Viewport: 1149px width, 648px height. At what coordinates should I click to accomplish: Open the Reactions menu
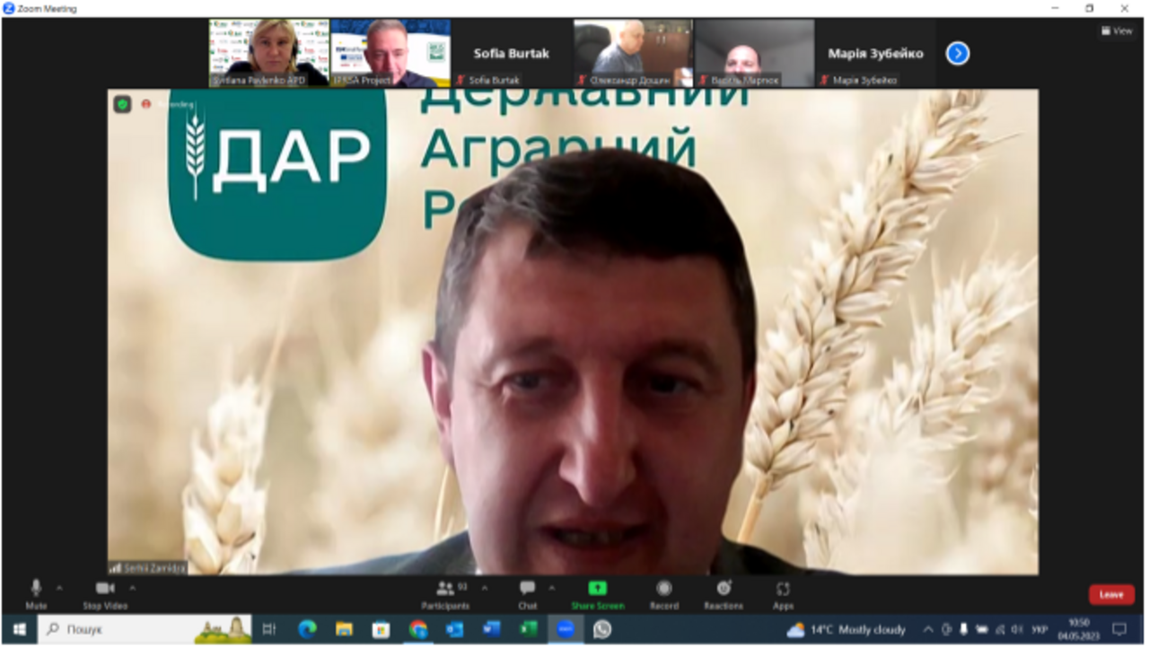724,589
